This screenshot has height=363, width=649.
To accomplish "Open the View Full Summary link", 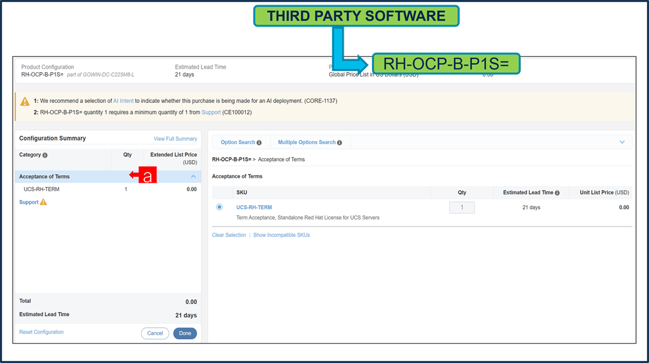I will click(x=176, y=138).
